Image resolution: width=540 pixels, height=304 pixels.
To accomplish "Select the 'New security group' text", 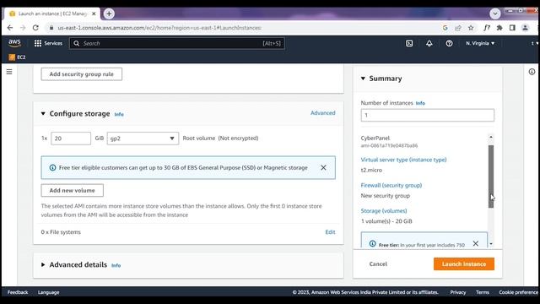I will point(385,195).
